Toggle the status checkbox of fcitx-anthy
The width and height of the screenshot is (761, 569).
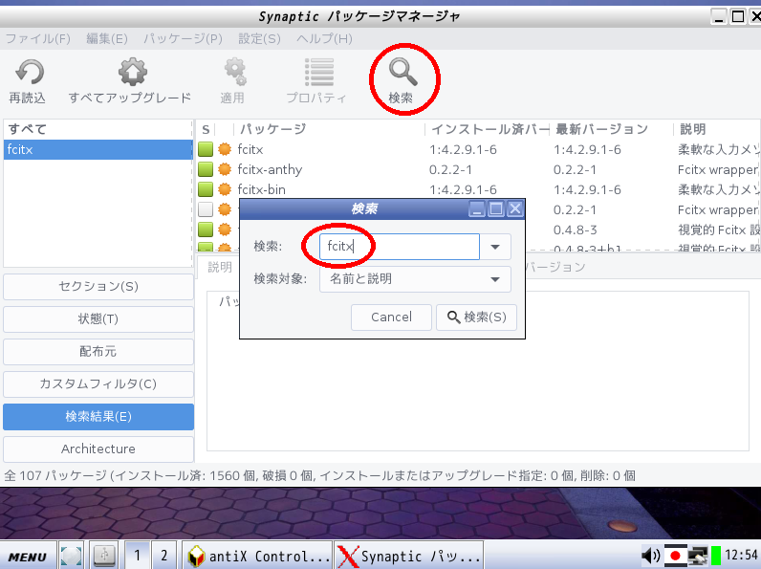coord(206,169)
